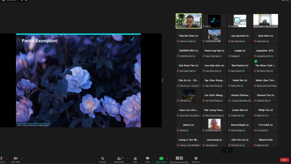Select Yap Chee Kiong tile
This screenshot has width=291, height=164.
click(x=214, y=80)
